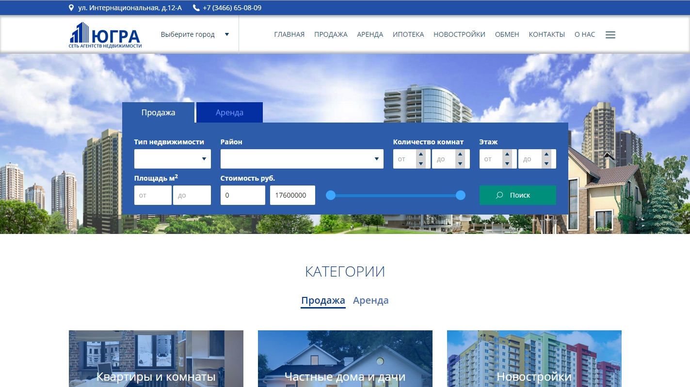Viewport: 690px width, 387px height.
Task: Click the maximum price field showing 17600000
Action: (x=293, y=195)
